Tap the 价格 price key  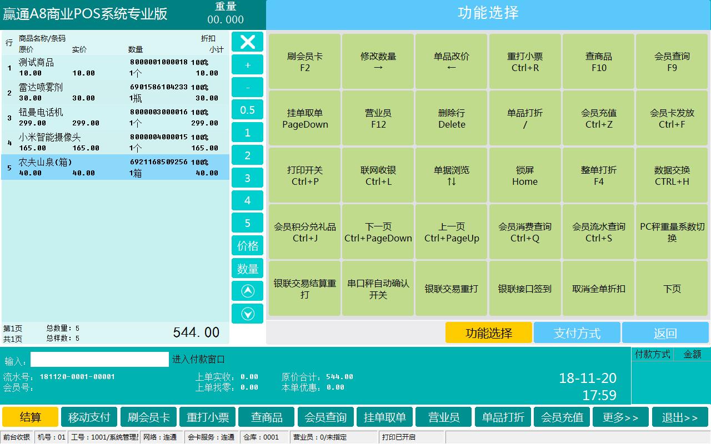247,246
